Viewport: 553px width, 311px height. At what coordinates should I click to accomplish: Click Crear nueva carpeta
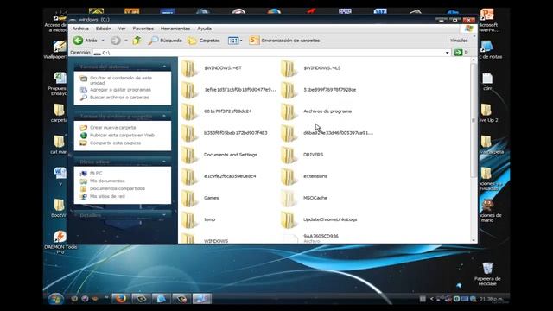click(112, 128)
